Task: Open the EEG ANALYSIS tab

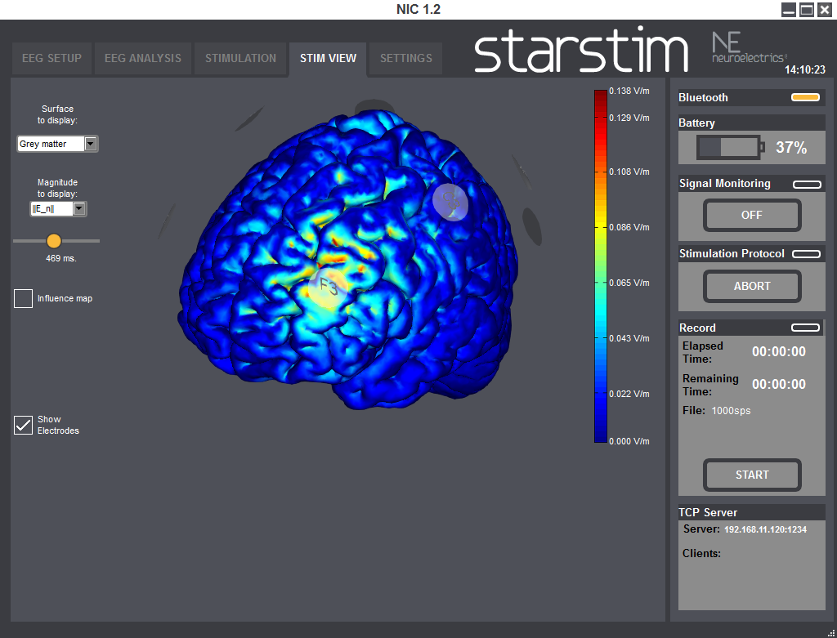Action: click(143, 58)
